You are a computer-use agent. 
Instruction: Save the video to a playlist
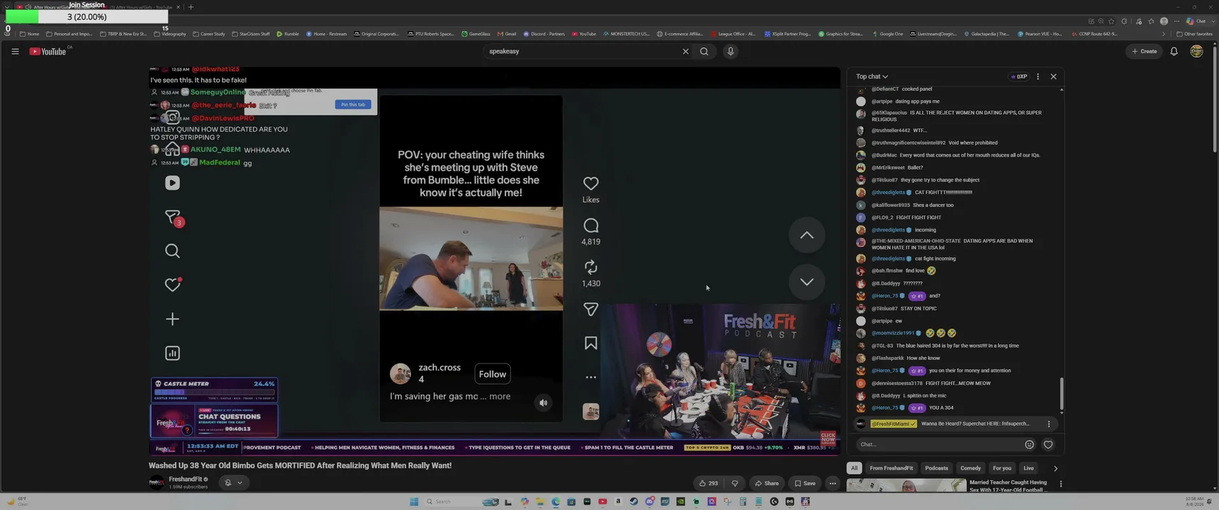point(805,483)
